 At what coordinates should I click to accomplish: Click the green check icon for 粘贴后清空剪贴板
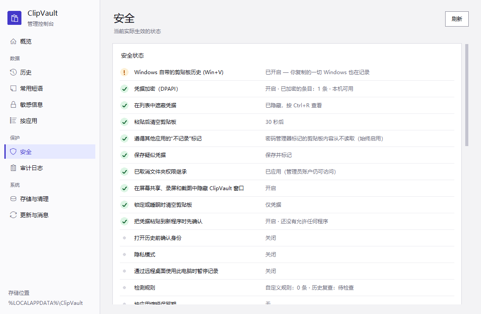(124, 122)
